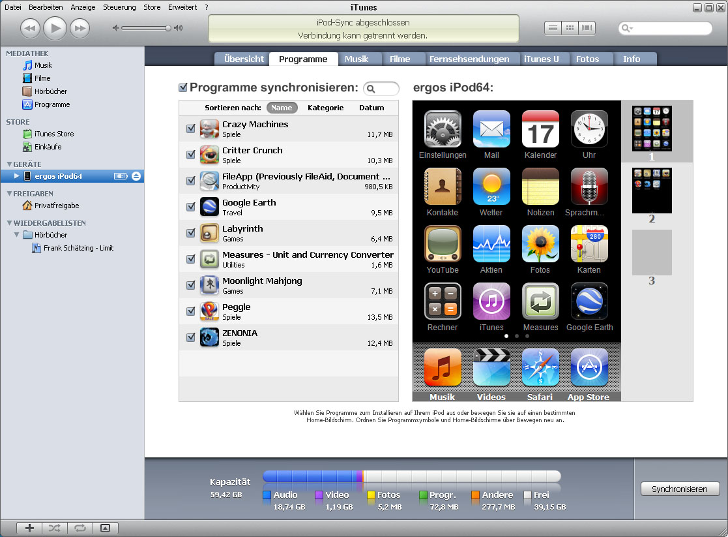Viewport: 728px width, 537px height.
Task: Uncheck Critter Crunch app
Action: tap(190, 155)
